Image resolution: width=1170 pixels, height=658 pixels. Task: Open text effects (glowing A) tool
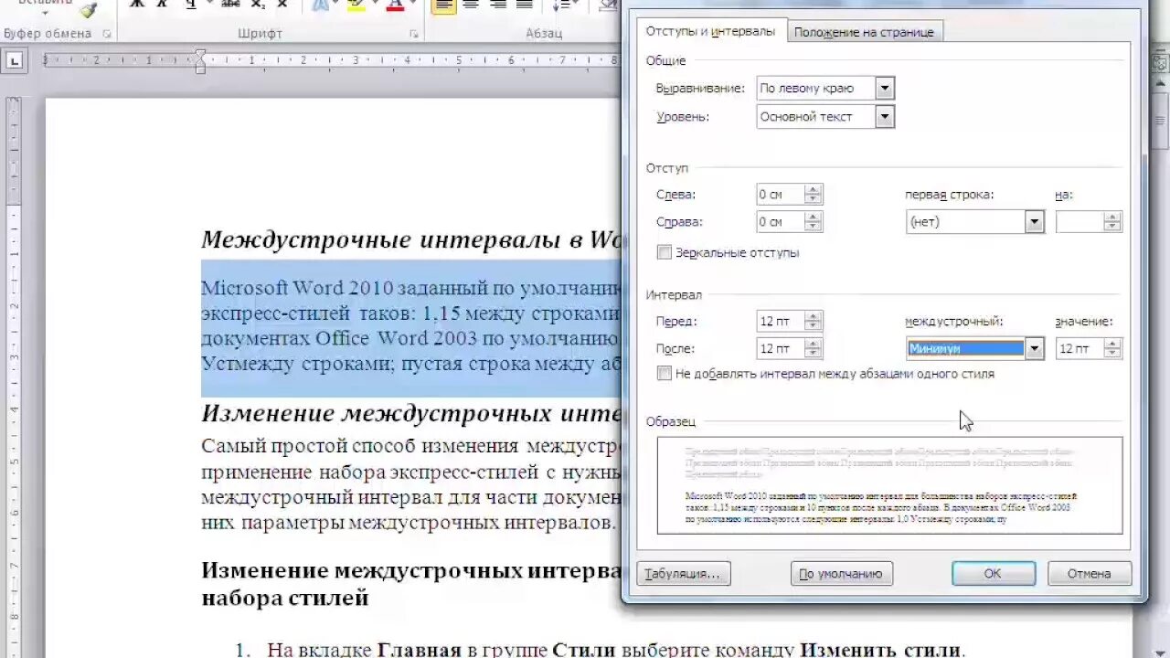tap(322, 5)
